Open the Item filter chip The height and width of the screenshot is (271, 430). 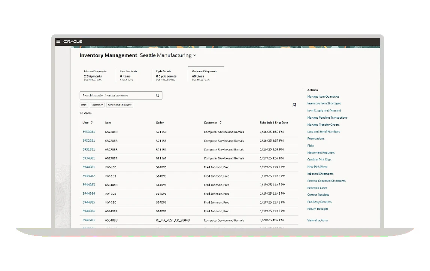coord(84,105)
